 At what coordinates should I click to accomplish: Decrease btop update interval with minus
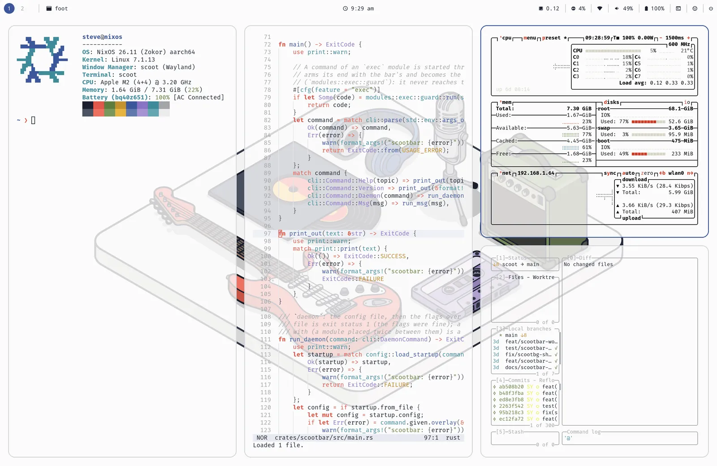[661, 38]
